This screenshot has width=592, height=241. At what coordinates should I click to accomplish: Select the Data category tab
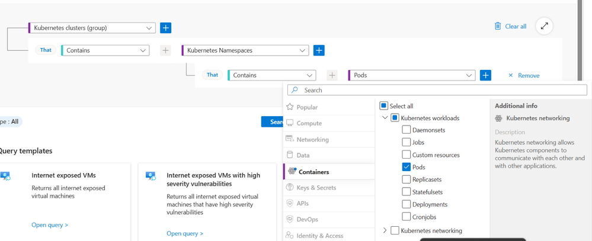pyautogui.click(x=328, y=155)
